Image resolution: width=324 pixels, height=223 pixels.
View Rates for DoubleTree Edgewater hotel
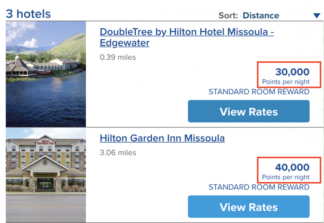[x=248, y=111]
